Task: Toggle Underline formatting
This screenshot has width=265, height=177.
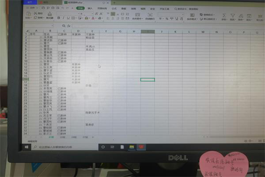Action: [x=68, y=19]
